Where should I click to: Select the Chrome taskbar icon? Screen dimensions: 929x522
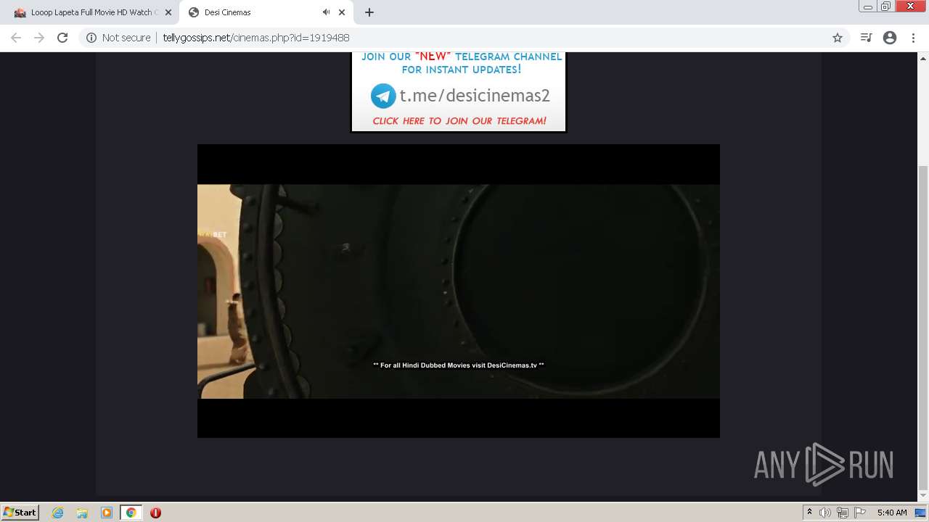coord(131,513)
